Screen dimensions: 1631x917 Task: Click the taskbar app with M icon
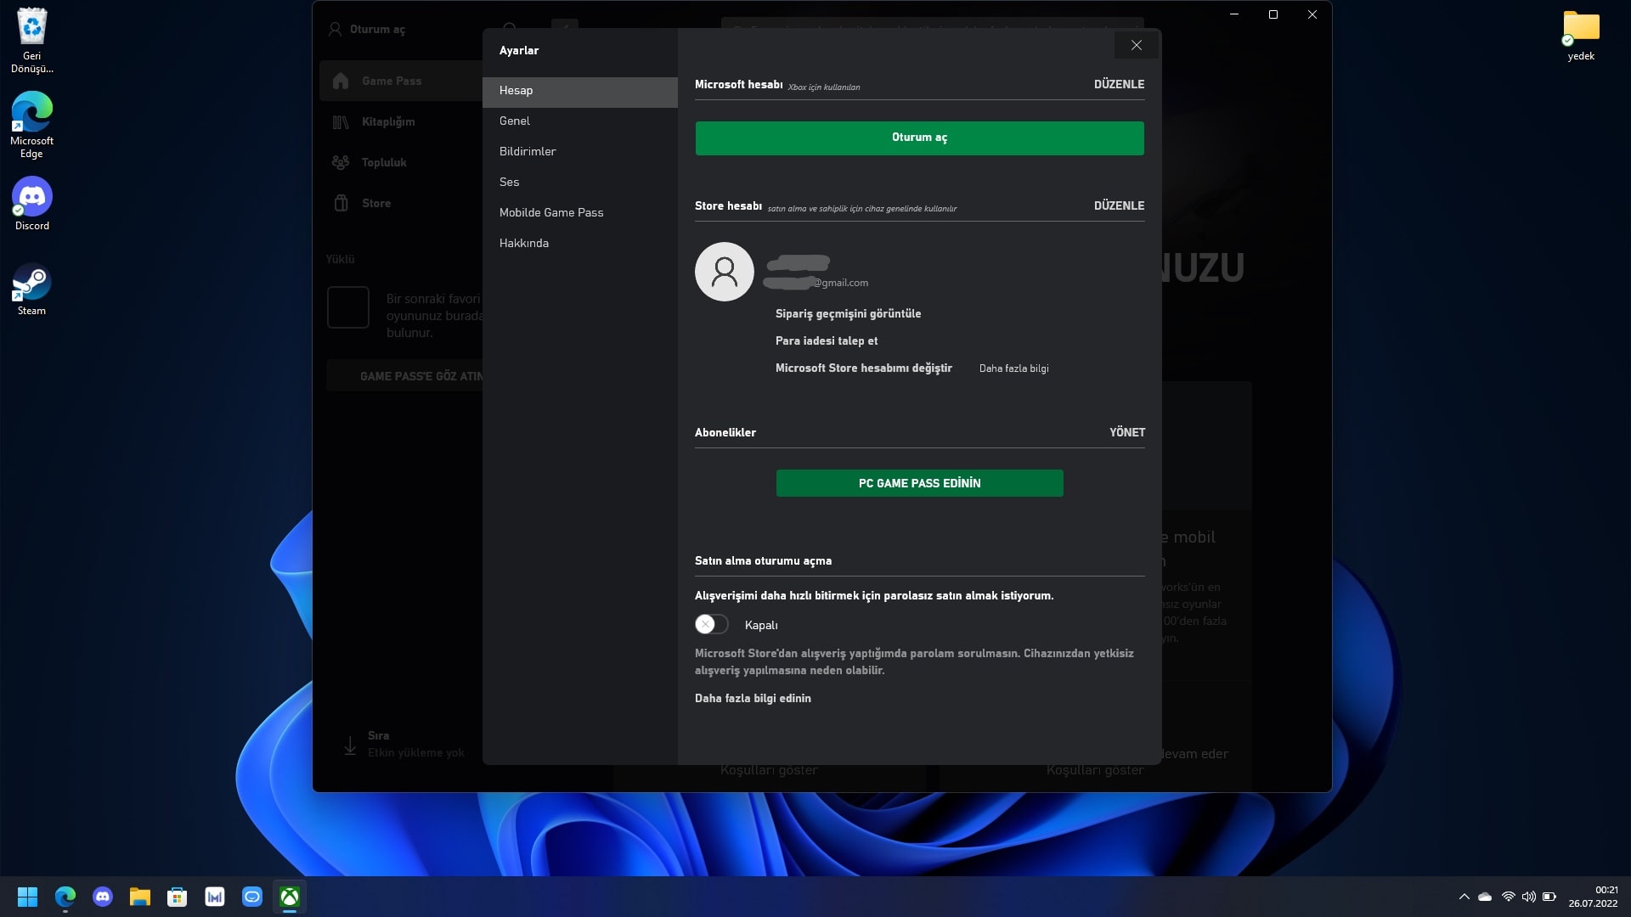215,897
